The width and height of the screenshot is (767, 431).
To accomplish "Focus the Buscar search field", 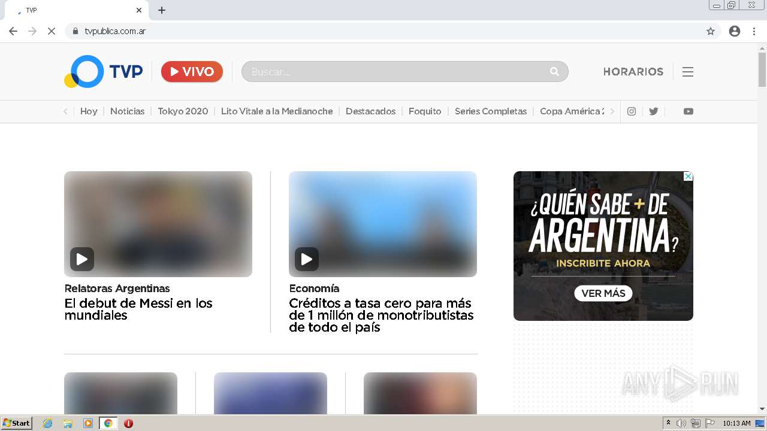I will pos(404,72).
